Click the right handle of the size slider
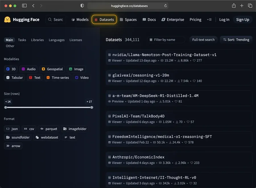The width and height of the screenshot is (256, 188). point(92,107)
